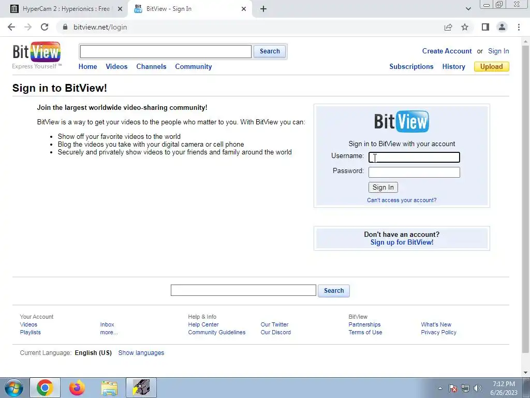The image size is (530, 398).
Task: Close the BitView - Sign In tab
Action: point(244,9)
